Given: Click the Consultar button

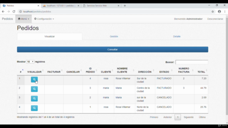Looking at the screenshot, I should pyautogui.click(x=113, y=49).
